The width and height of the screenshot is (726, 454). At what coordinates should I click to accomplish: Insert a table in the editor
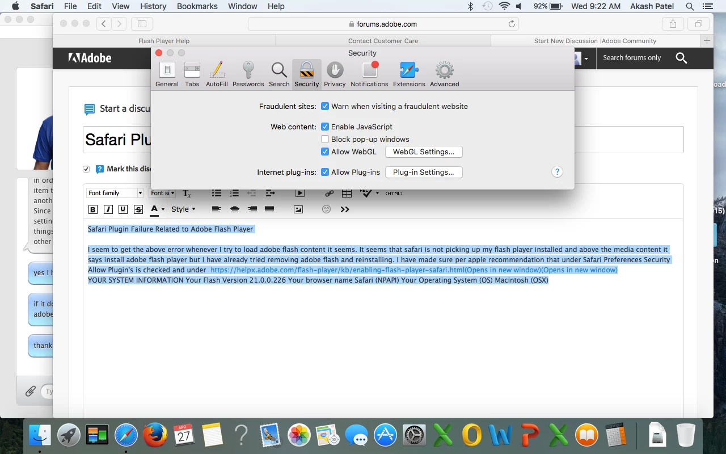tap(347, 194)
